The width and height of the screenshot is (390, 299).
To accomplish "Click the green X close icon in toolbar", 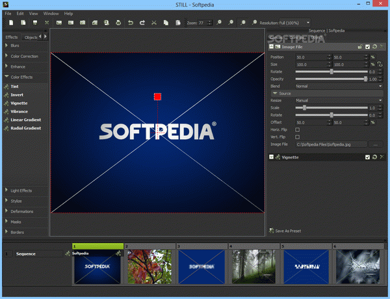I will pyautogui.click(x=47, y=23).
